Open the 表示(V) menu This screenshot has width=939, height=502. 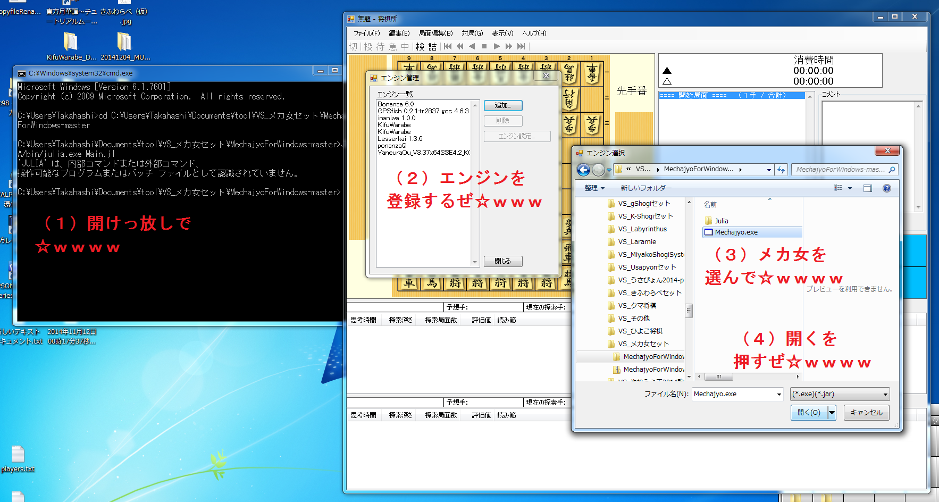pos(502,34)
